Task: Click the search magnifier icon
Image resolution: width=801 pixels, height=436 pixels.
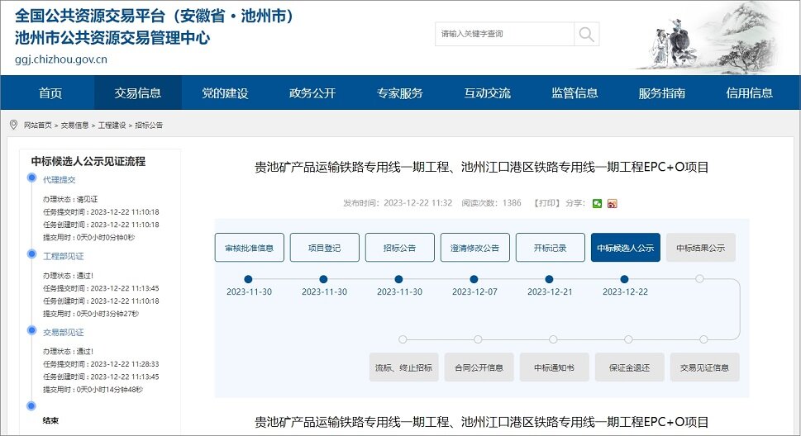Action: (586, 34)
